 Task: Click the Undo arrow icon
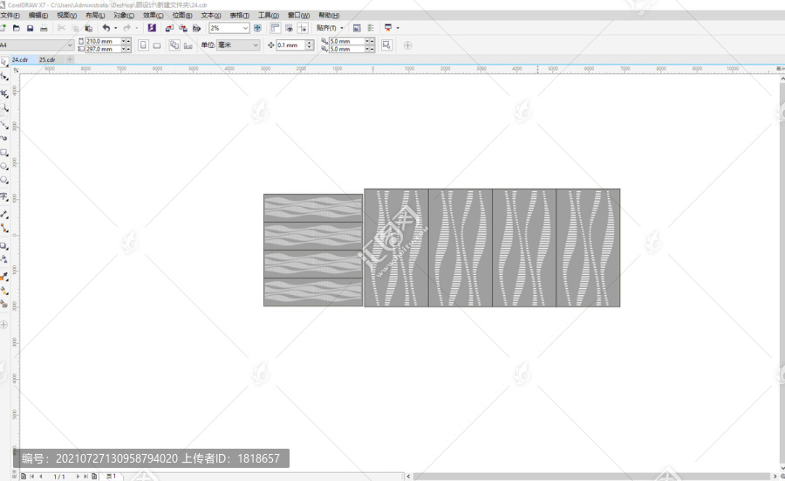106,28
